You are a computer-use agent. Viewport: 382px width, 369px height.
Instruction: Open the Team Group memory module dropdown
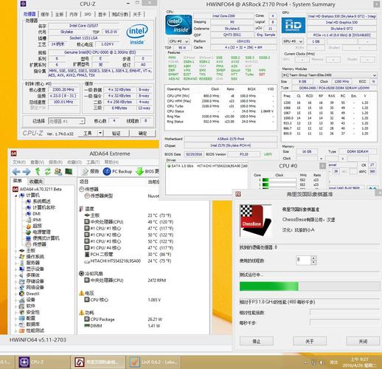tap(329, 75)
